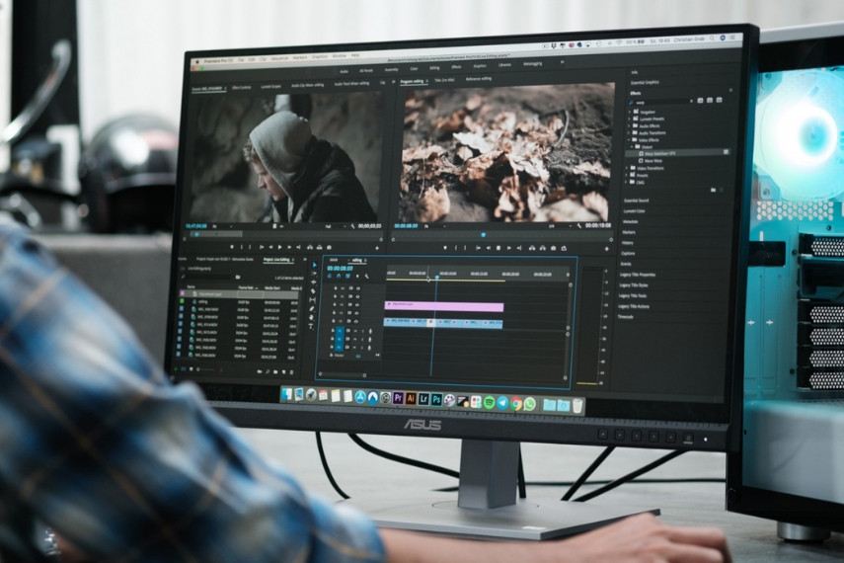
Task: Select the Slip tool
Action: tap(313, 300)
